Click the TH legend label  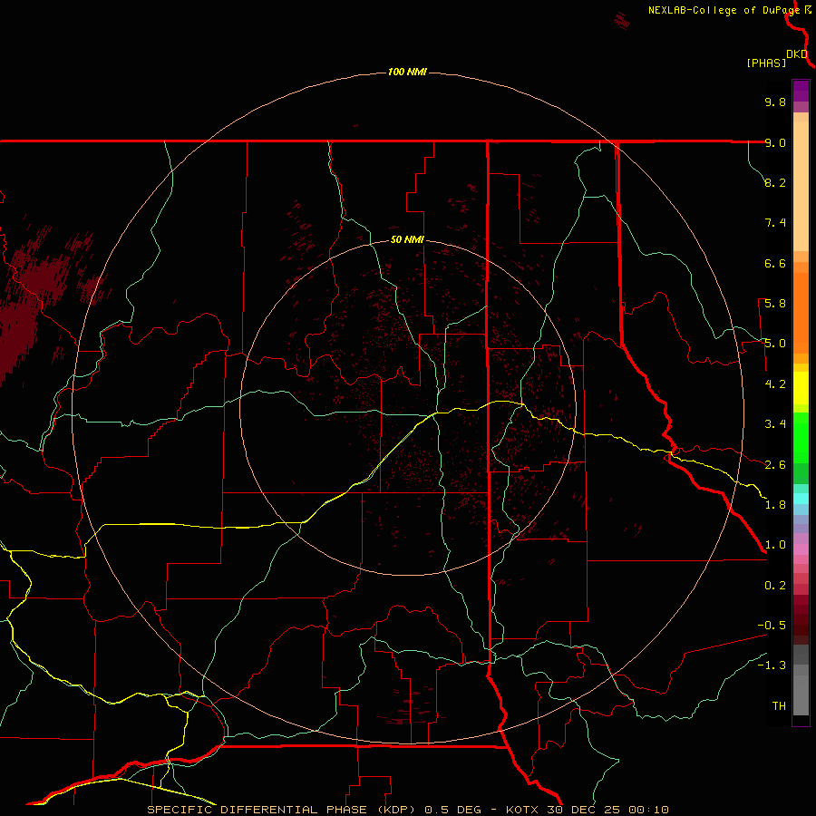779,706
